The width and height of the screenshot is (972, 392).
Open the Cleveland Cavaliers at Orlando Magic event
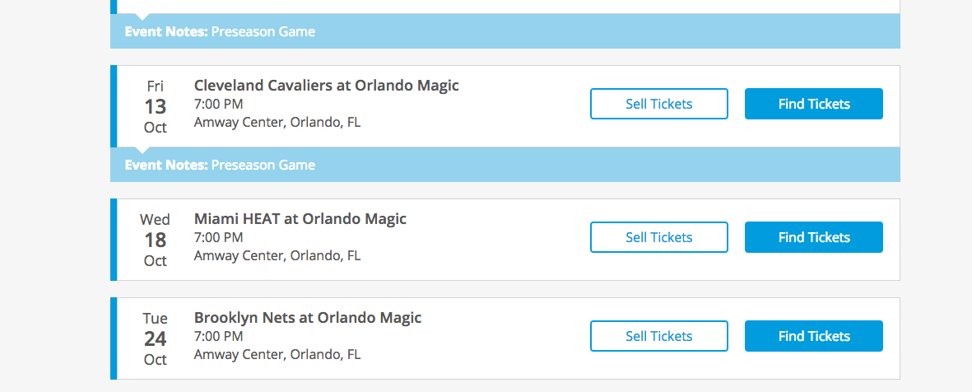(x=326, y=86)
